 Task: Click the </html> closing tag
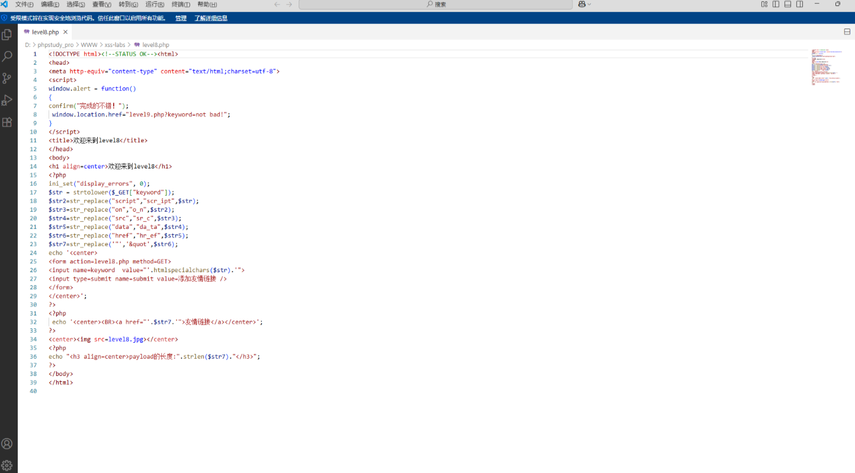pyautogui.click(x=60, y=382)
